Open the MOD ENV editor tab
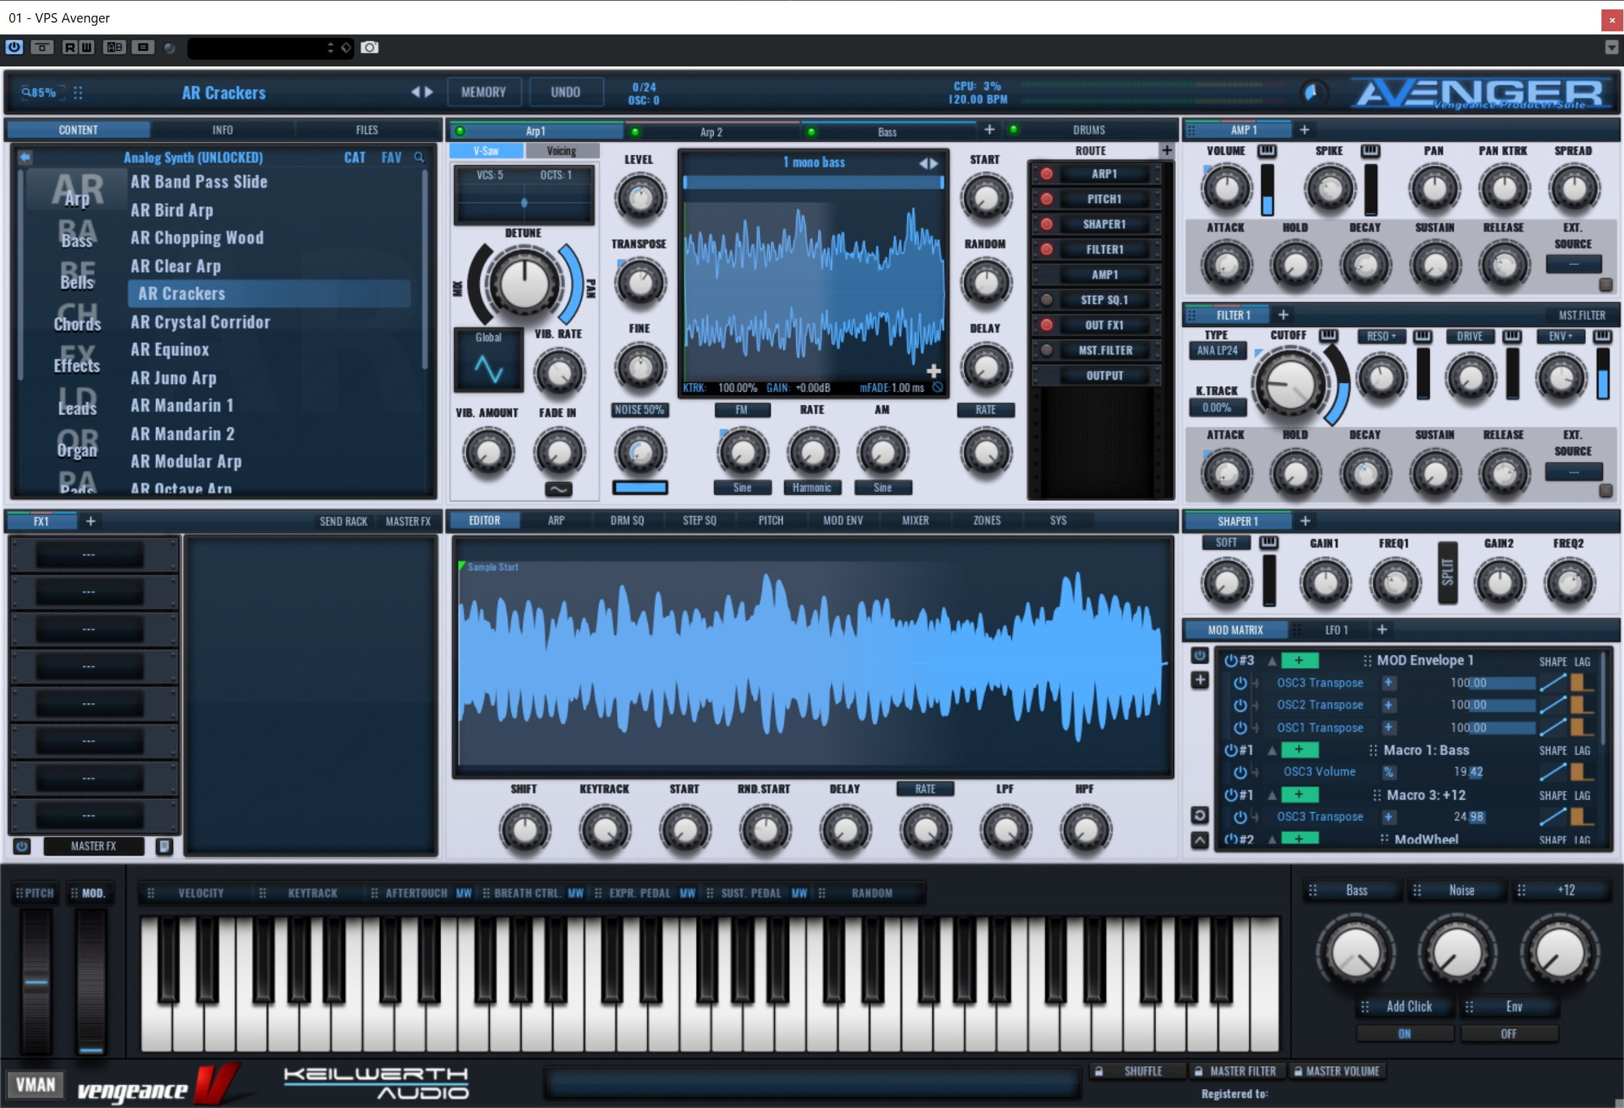Screen dimensions: 1624x1108 [x=843, y=520]
